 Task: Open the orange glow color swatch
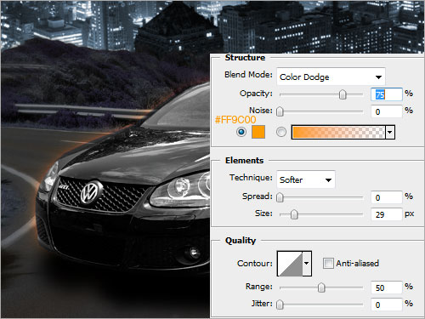tap(258, 132)
